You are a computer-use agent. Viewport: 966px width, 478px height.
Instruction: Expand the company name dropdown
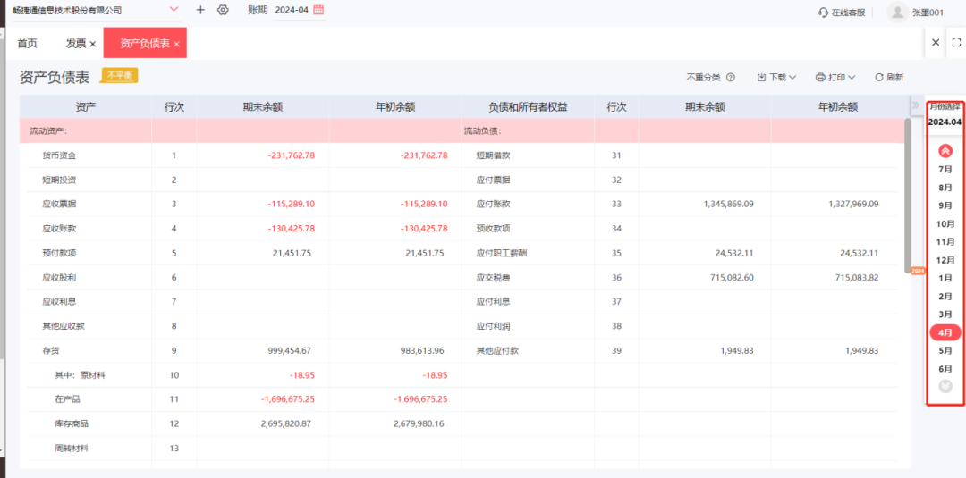(174, 9)
